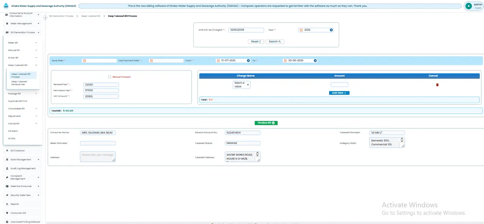Open the Issue Date calendar icon

(x=85, y=61)
